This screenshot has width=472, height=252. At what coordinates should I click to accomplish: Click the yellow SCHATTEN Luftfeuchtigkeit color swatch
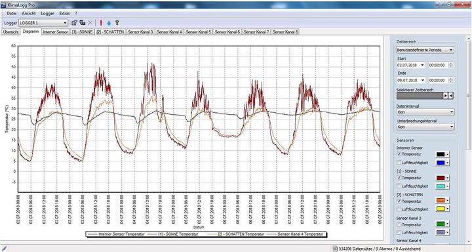[x=441, y=209]
